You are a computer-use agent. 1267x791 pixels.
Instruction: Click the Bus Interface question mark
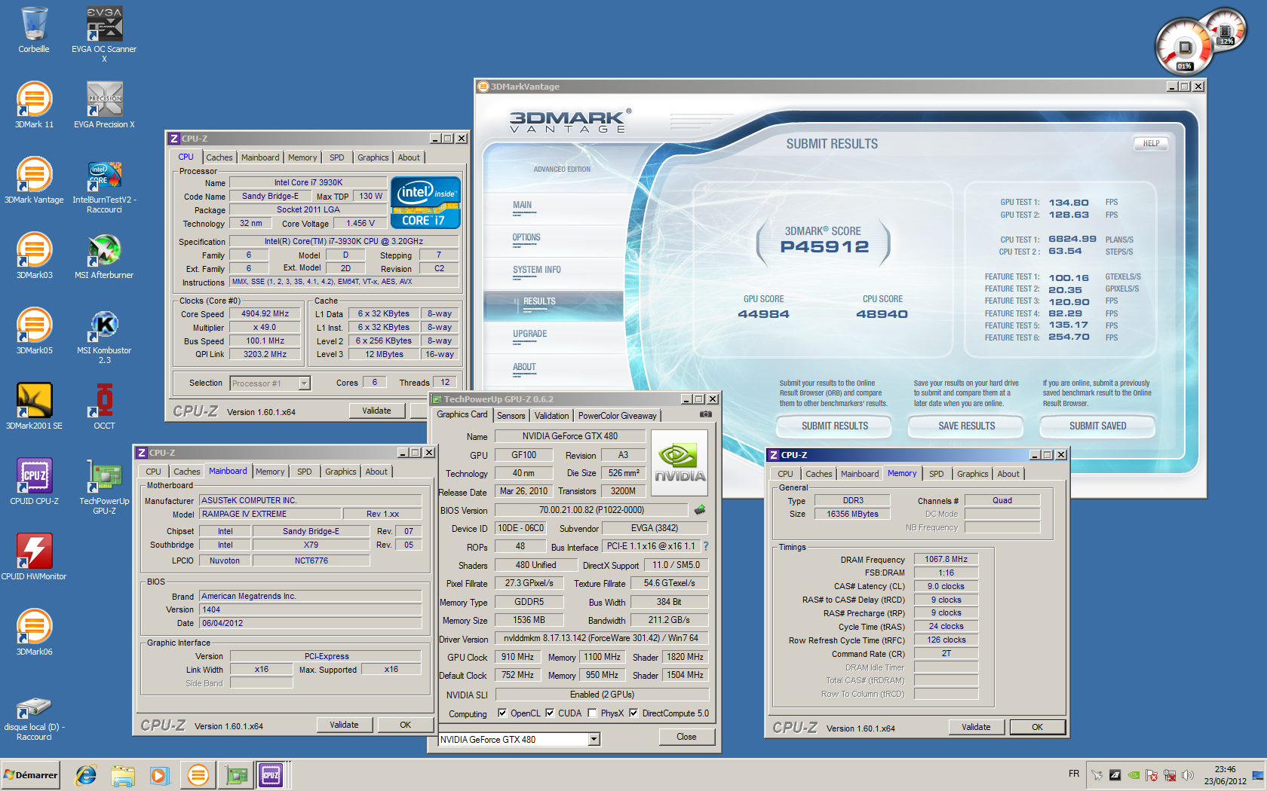pyautogui.click(x=706, y=546)
